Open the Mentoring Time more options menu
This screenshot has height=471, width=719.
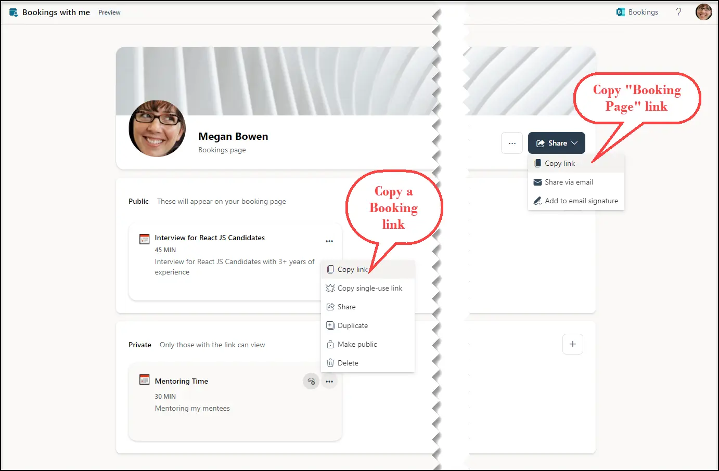(x=329, y=381)
